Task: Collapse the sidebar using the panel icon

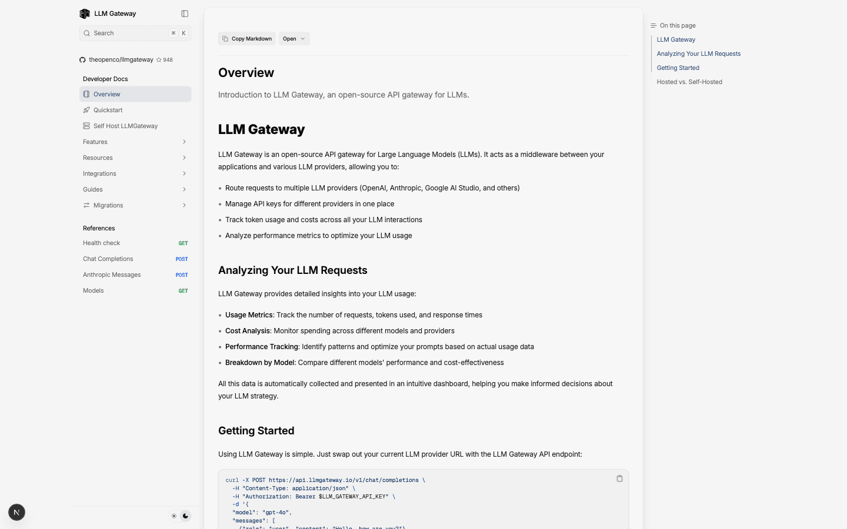Action: tap(185, 13)
